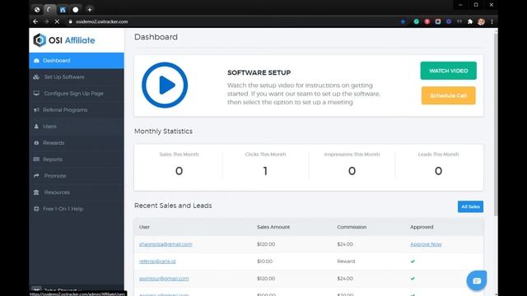Viewport: 527px width, 296px height.
Task: Click the browser back arrow
Action: tap(35, 21)
